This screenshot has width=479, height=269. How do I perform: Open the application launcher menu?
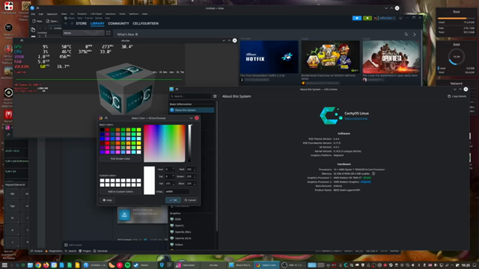pyautogui.click(x=4, y=265)
